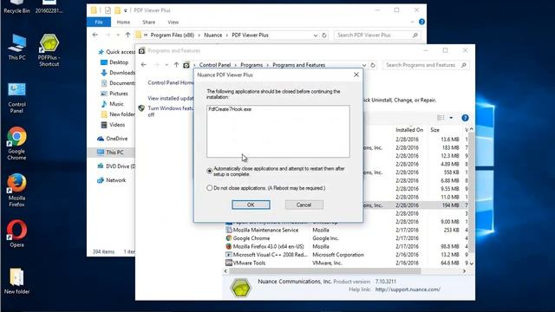
Task: Click refresh icon in PDF Viewer Plus address bar
Action: 324,36
